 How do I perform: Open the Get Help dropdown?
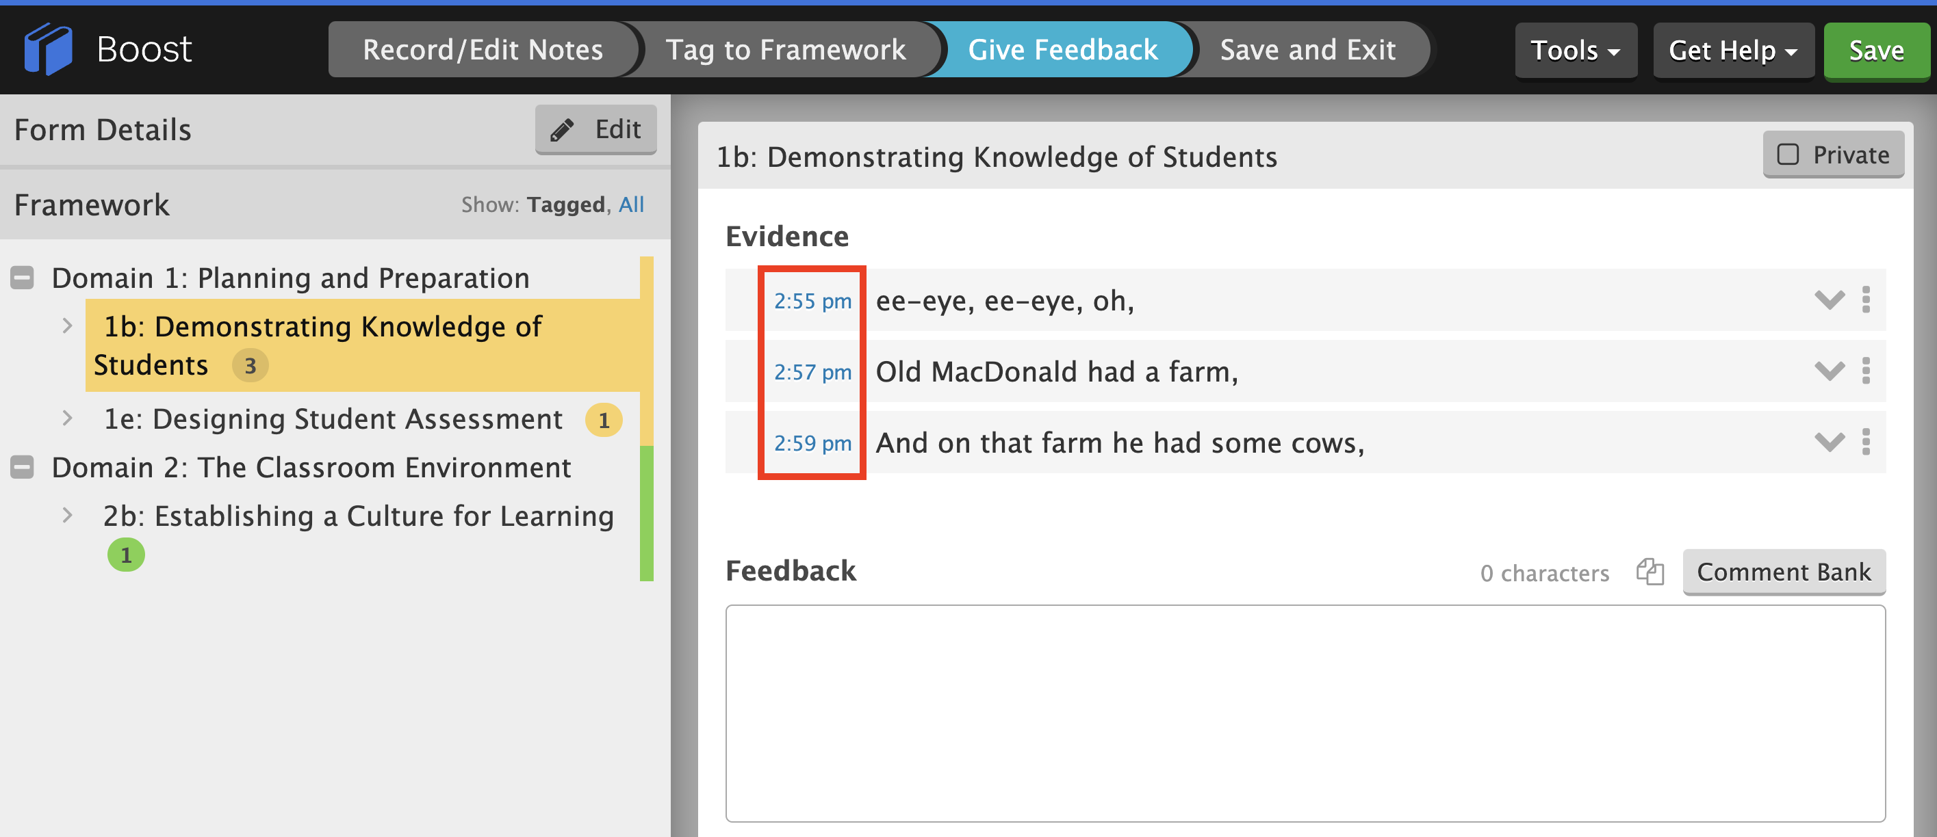(x=1732, y=51)
